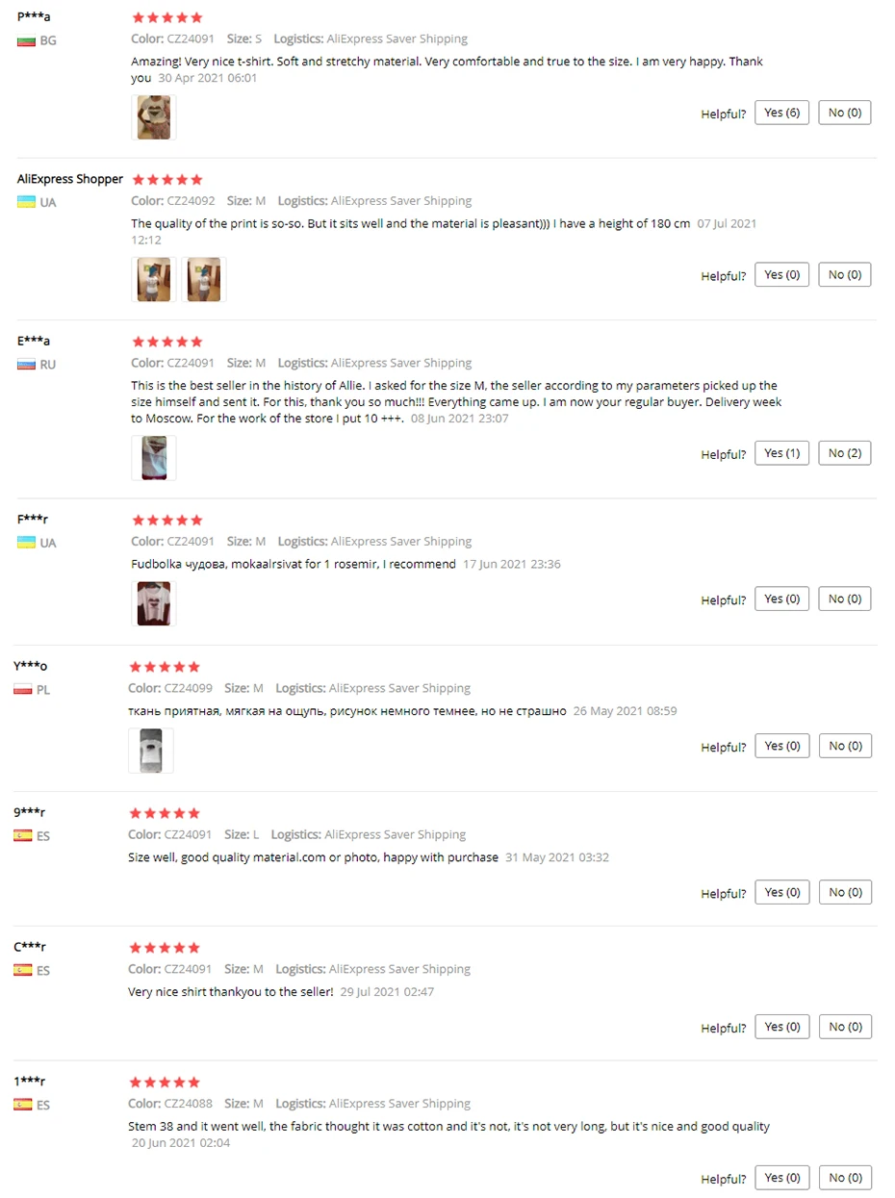
Task: Click No (0) on Y***o's review
Action: pos(845,746)
